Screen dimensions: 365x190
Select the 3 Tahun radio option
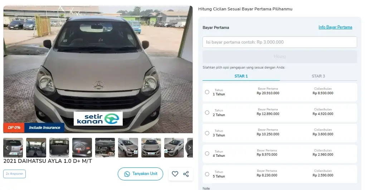[207, 133]
